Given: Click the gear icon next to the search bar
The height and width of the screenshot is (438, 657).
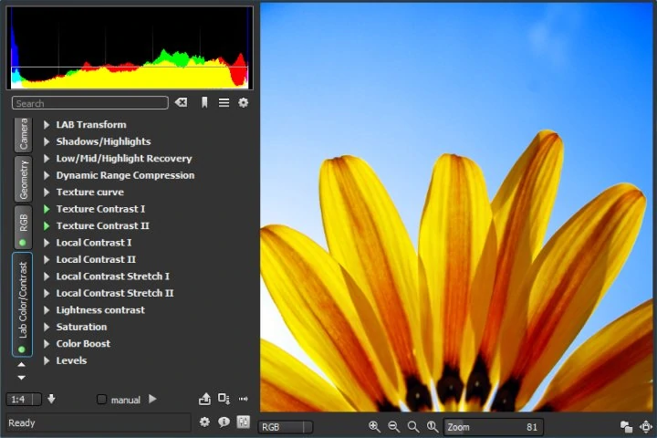Looking at the screenshot, I should [x=243, y=102].
